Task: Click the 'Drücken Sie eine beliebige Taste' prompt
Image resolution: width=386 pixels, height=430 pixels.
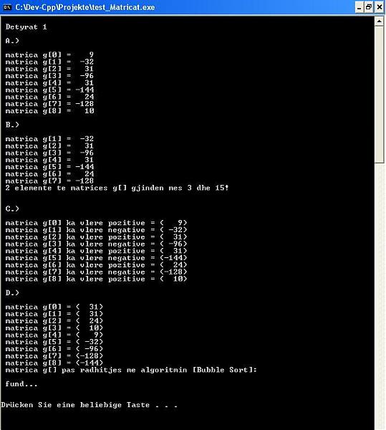Action: [90, 405]
